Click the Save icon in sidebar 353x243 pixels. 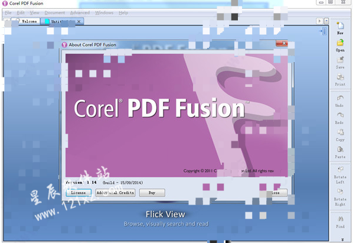click(340, 60)
